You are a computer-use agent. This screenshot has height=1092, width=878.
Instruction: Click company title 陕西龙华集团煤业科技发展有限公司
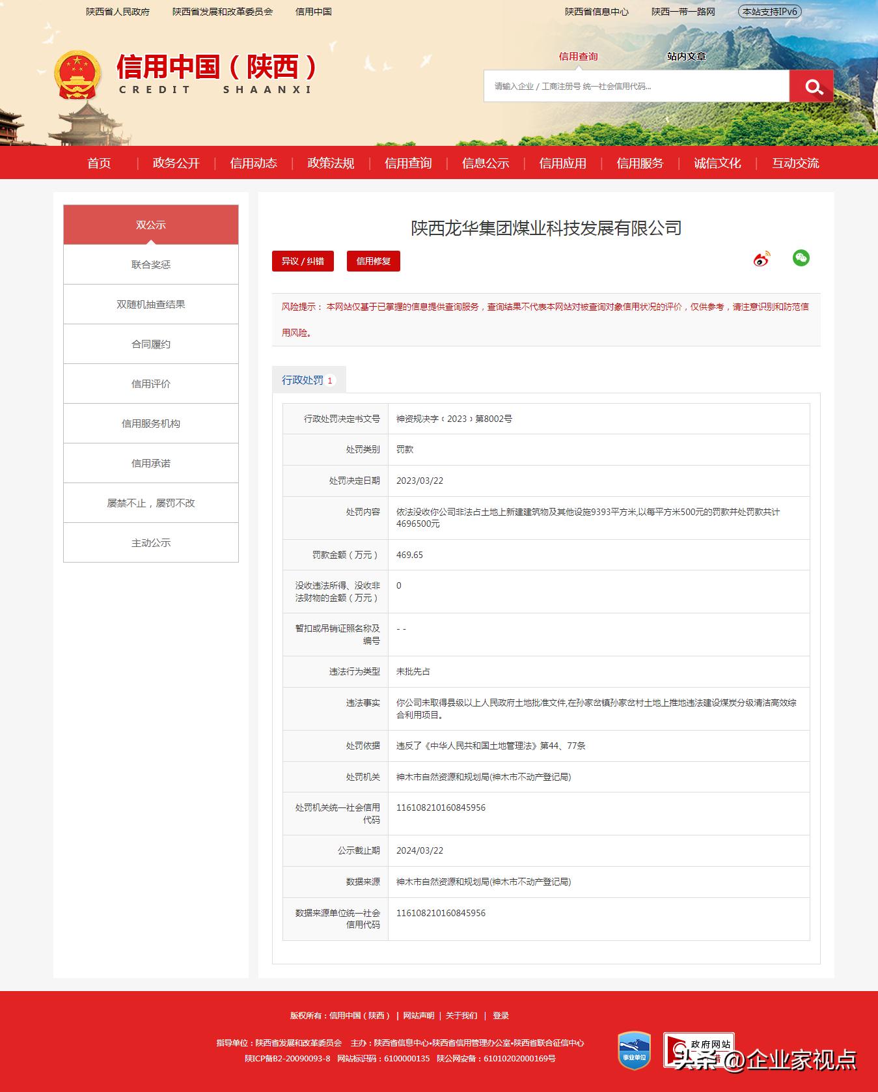546,228
